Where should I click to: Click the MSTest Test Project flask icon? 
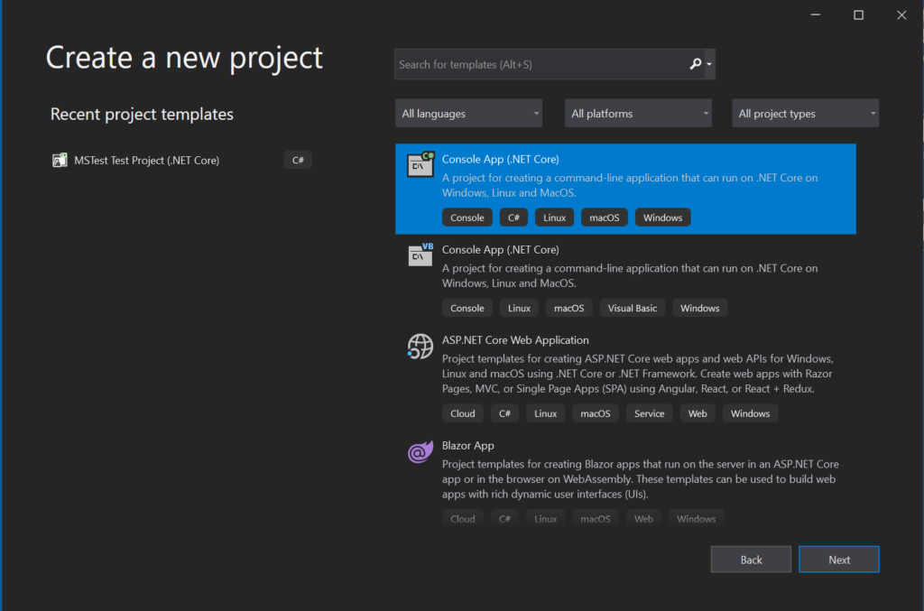coord(60,161)
